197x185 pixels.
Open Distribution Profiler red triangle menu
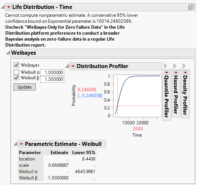pos(73,66)
